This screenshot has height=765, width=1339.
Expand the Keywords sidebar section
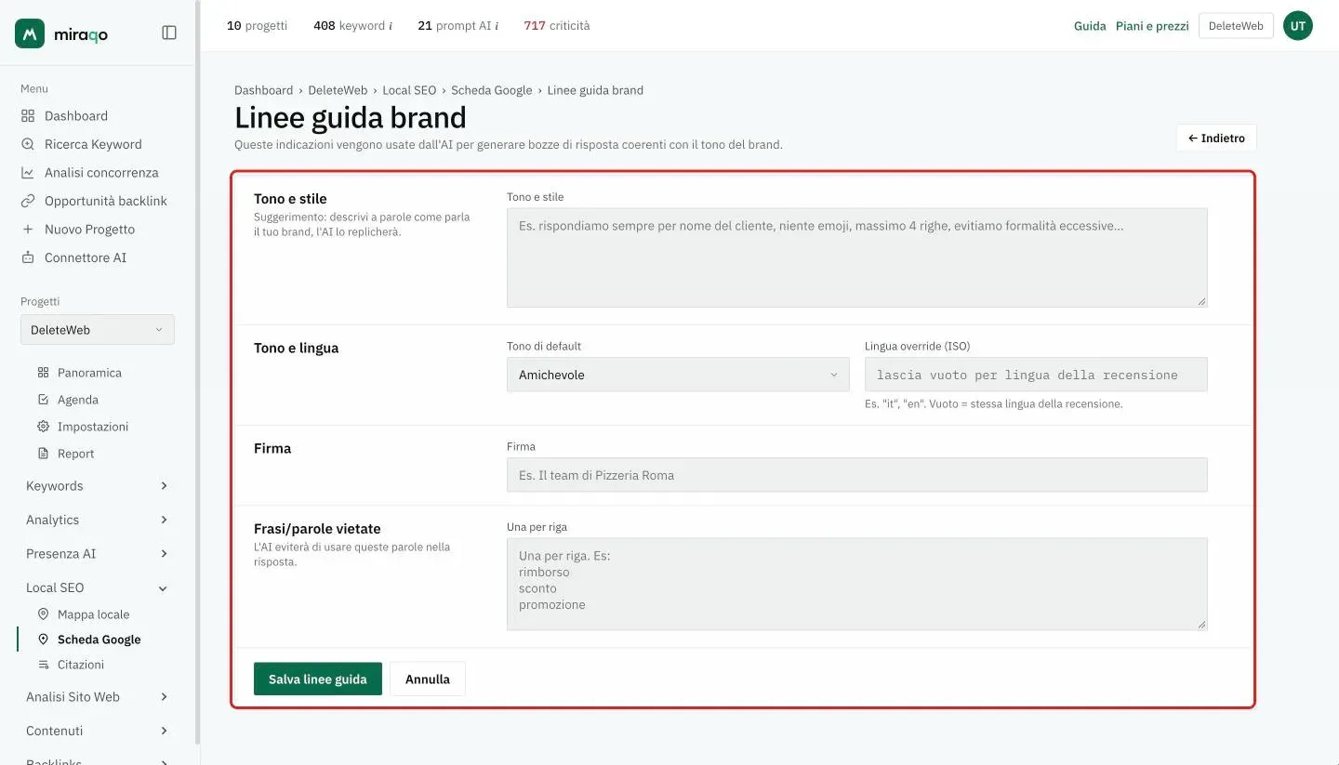tap(98, 486)
